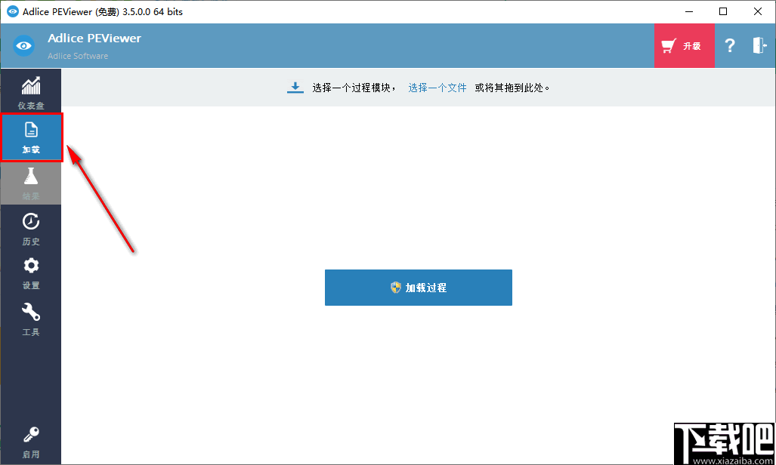Open the 结果 results flask icon
The height and width of the screenshot is (465, 776).
pos(30,183)
